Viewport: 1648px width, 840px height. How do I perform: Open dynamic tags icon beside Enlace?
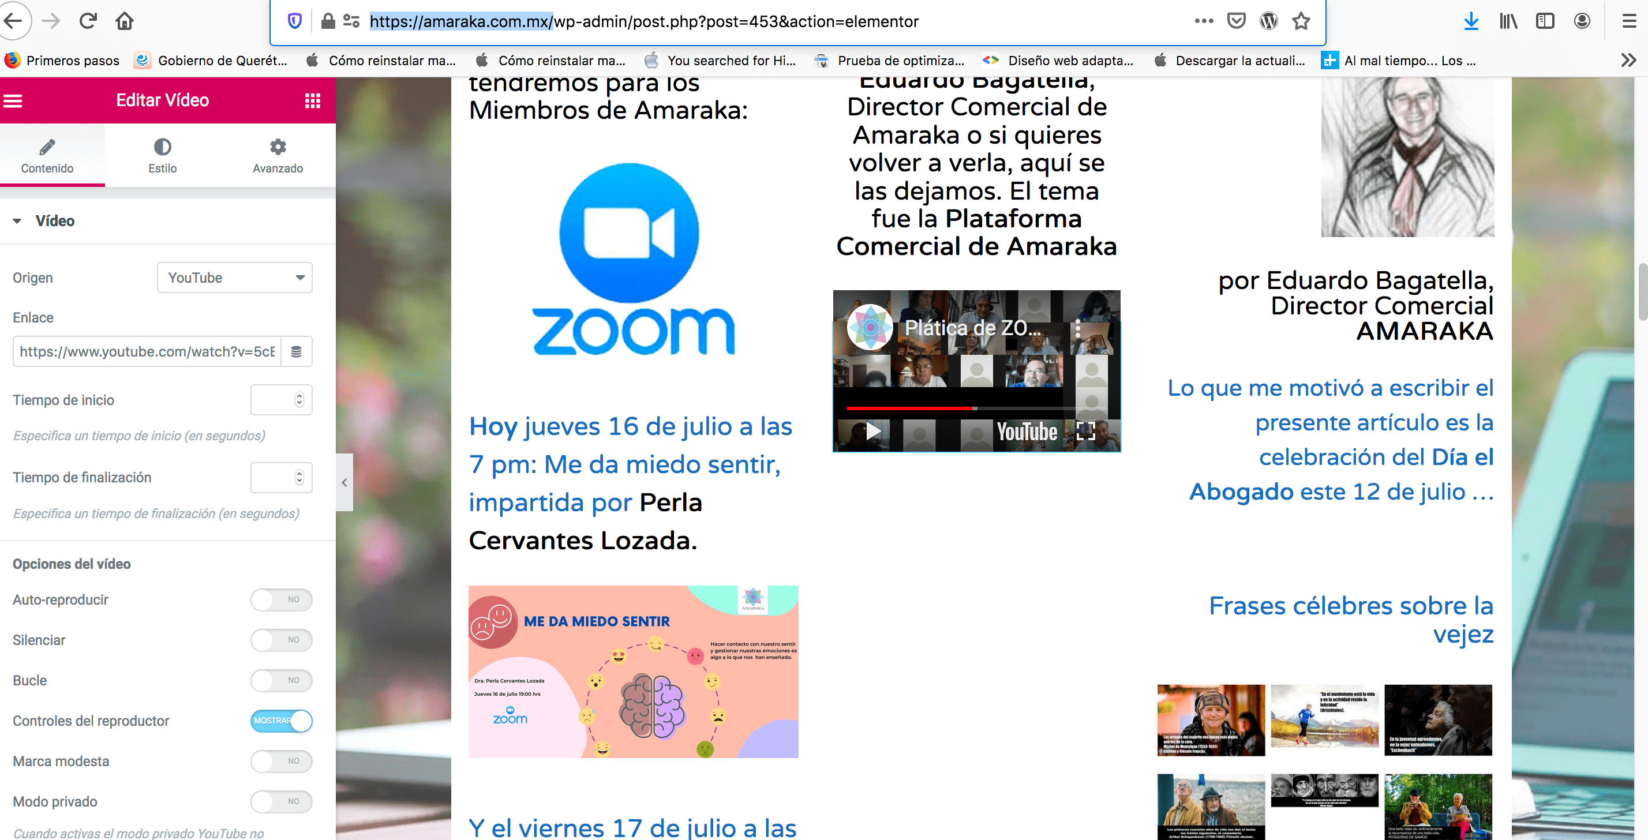click(x=296, y=351)
